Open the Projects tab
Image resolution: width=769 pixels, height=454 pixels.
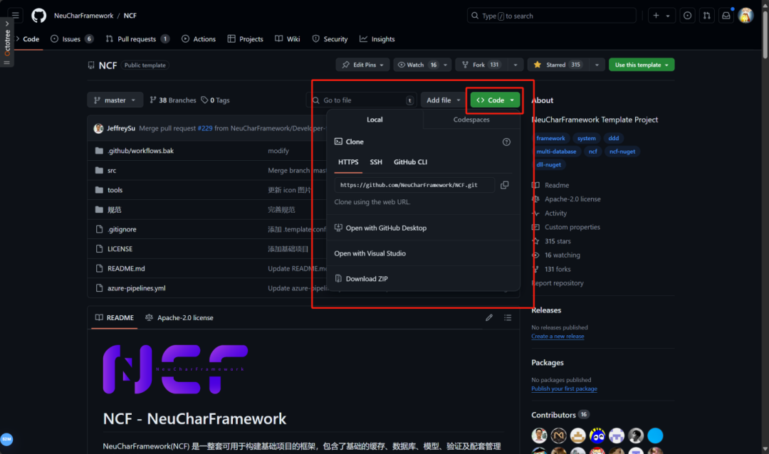[245, 39]
